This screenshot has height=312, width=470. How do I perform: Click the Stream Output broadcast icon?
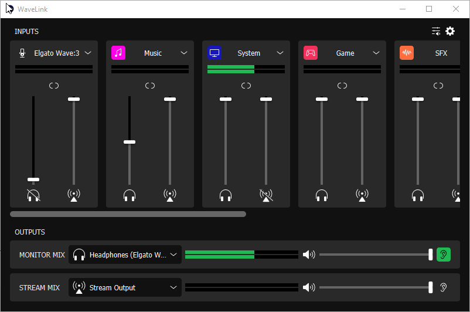[x=79, y=287]
